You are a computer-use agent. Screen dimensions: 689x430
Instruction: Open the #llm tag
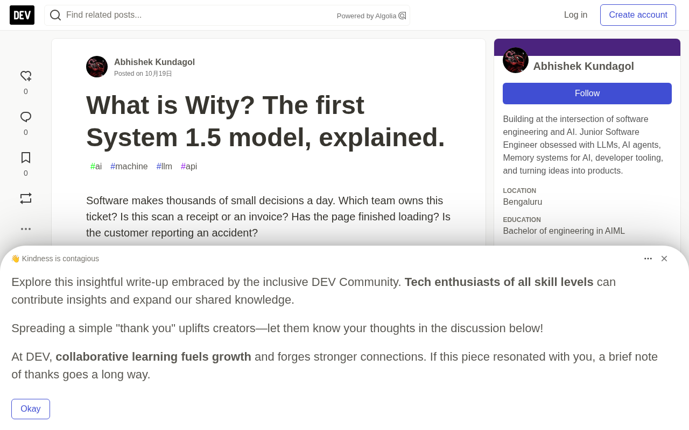coord(164,167)
